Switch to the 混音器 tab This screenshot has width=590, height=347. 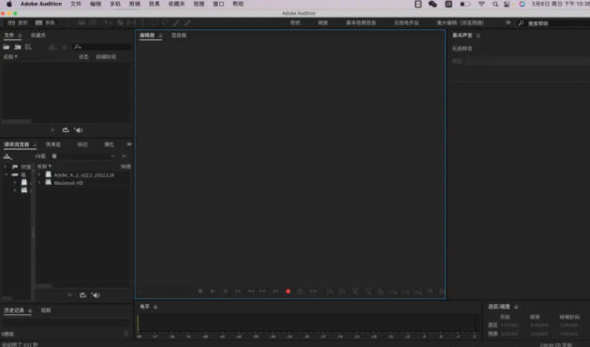pos(179,36)
